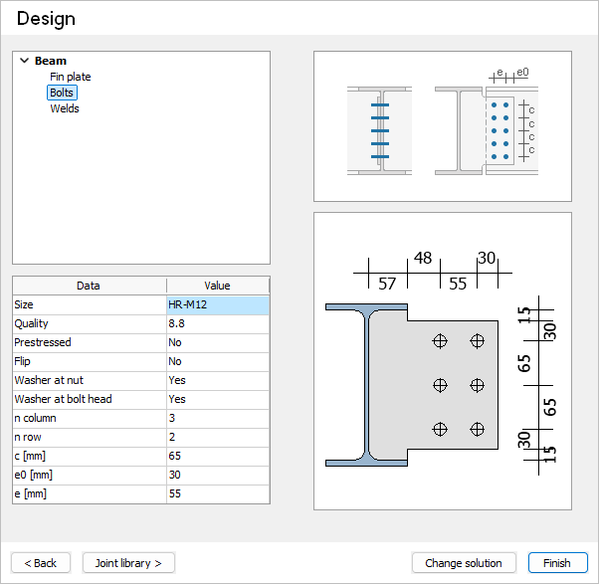Image resolution: width=599 pixels, height=584 pixels.
Task: Select Welds in the tree
Action: click(65, 108)
